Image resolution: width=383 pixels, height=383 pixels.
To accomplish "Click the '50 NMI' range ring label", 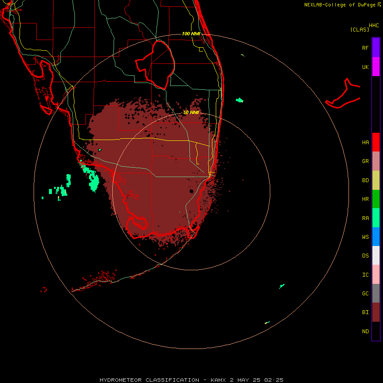I will 191,112.
